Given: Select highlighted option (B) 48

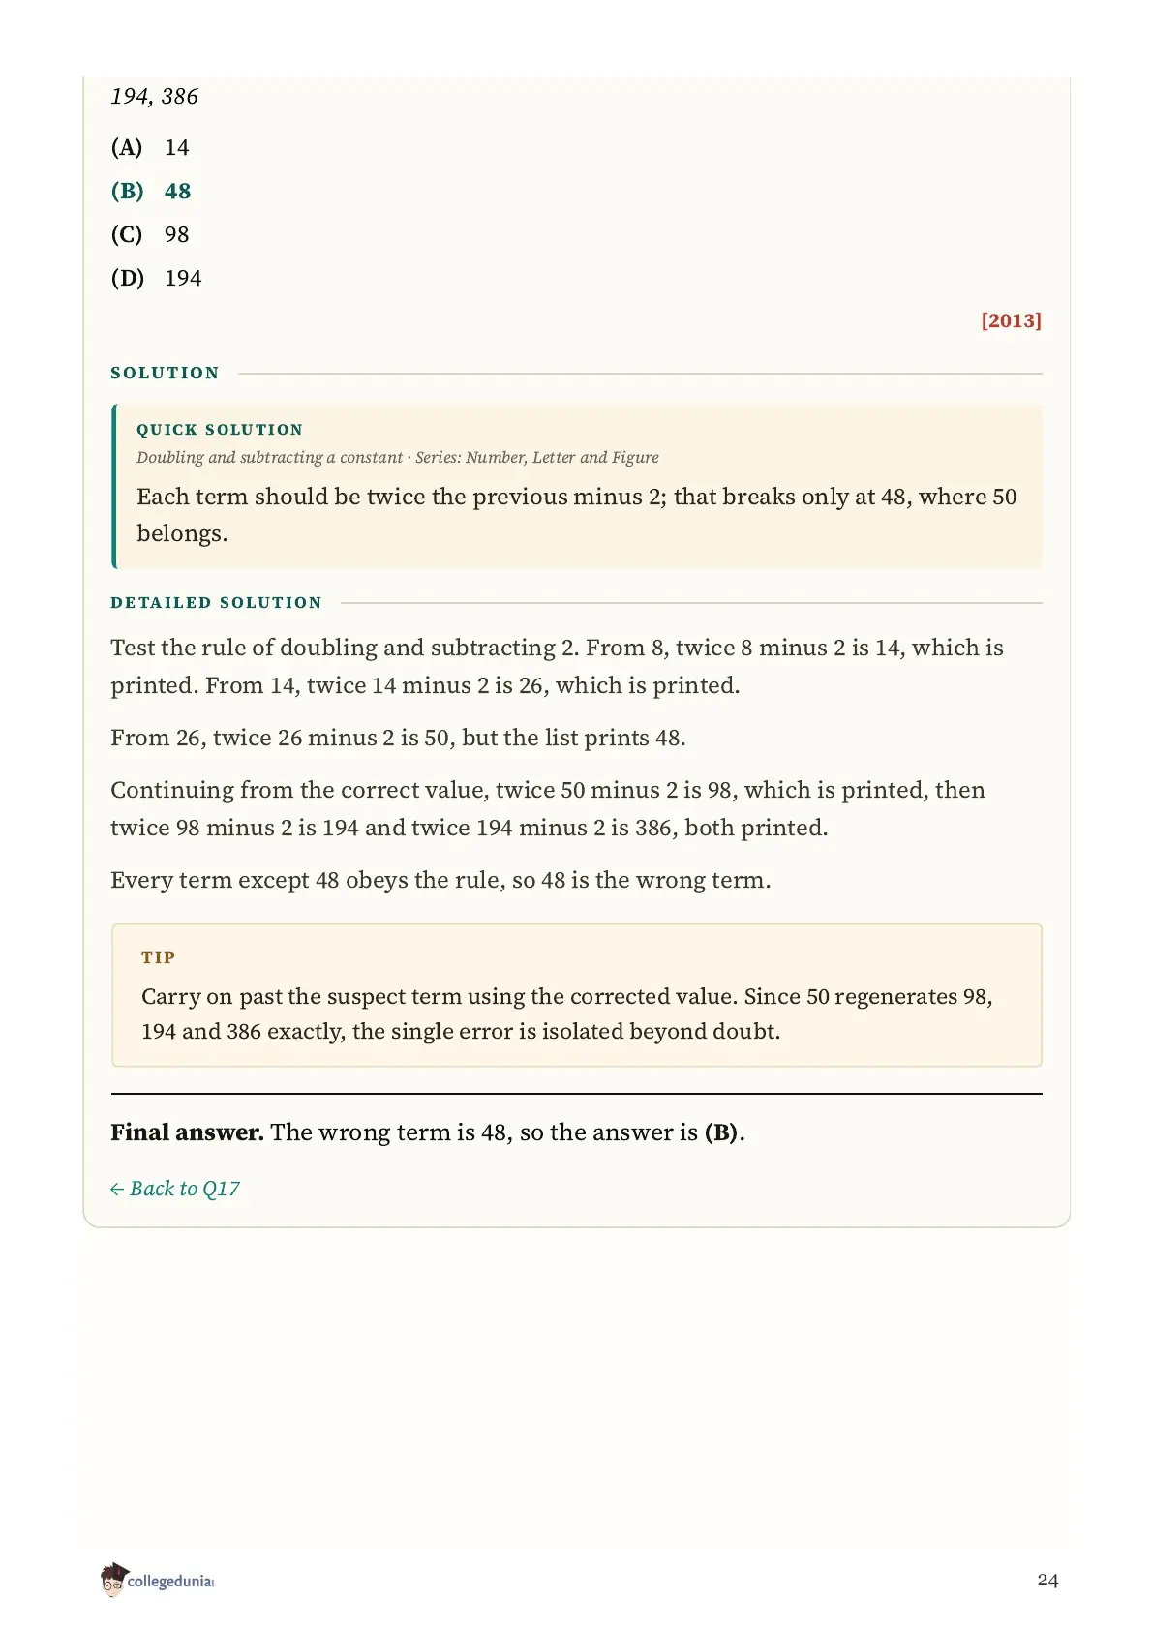Looking at the screenshot, I should pyautogui.click(x=151, y=191).
